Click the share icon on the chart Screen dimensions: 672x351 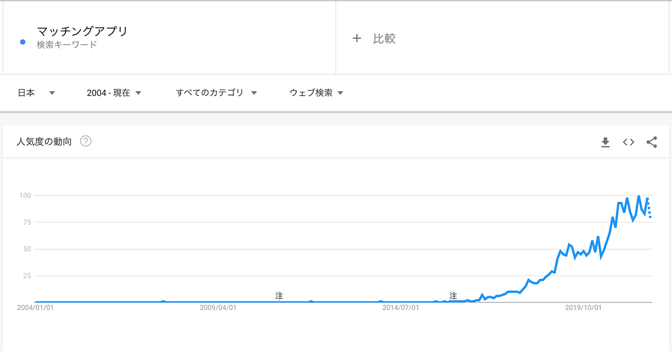[652, 143]
